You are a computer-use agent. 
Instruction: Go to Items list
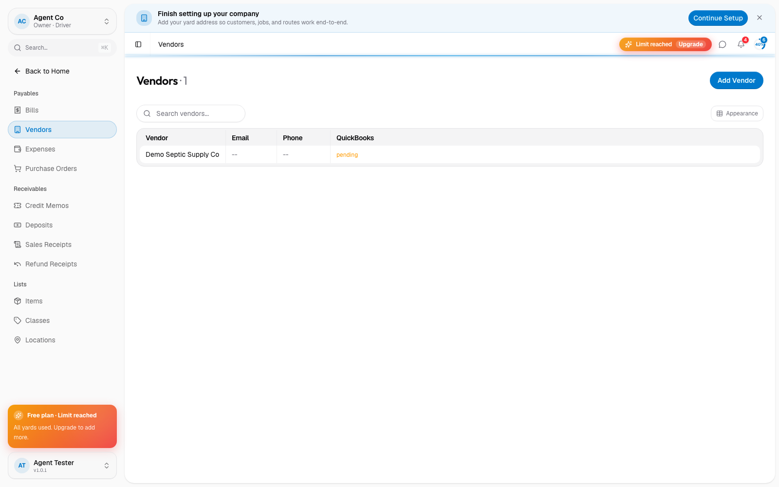[62, 301]
